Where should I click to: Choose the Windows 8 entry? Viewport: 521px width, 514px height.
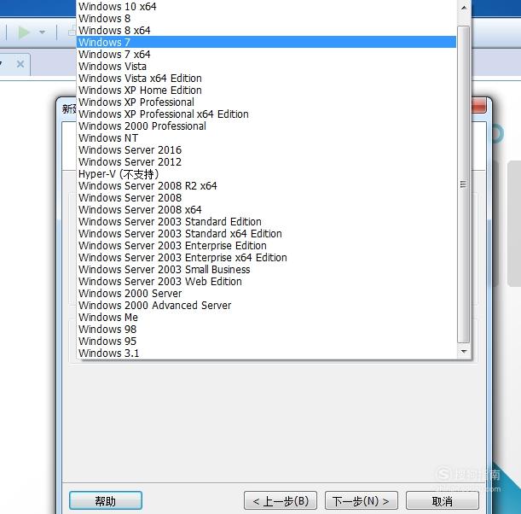pos(267,18)
